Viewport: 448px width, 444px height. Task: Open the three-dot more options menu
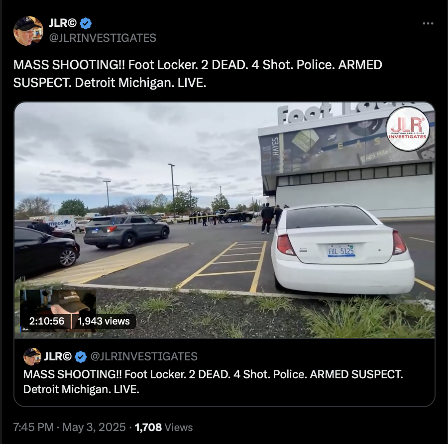tap(428, 23)
